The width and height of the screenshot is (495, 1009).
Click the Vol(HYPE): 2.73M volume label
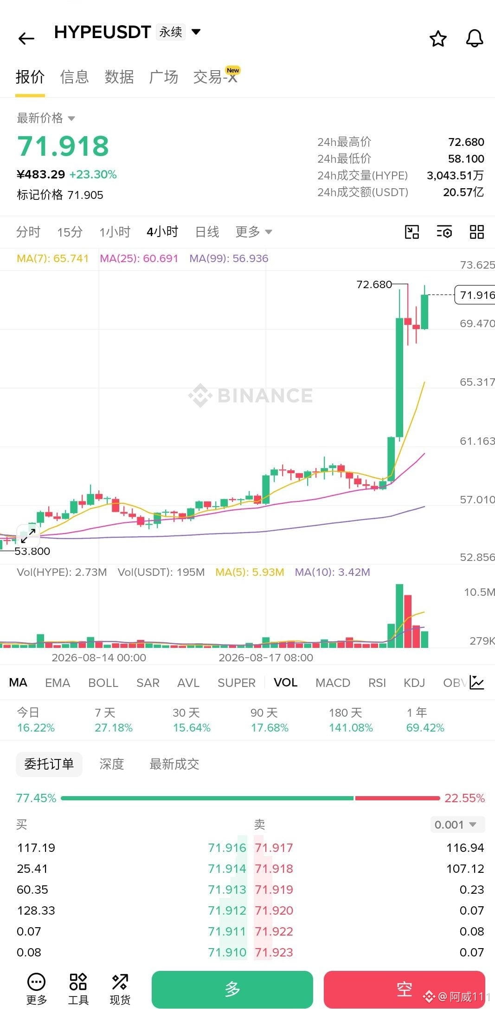pos(62,572)
